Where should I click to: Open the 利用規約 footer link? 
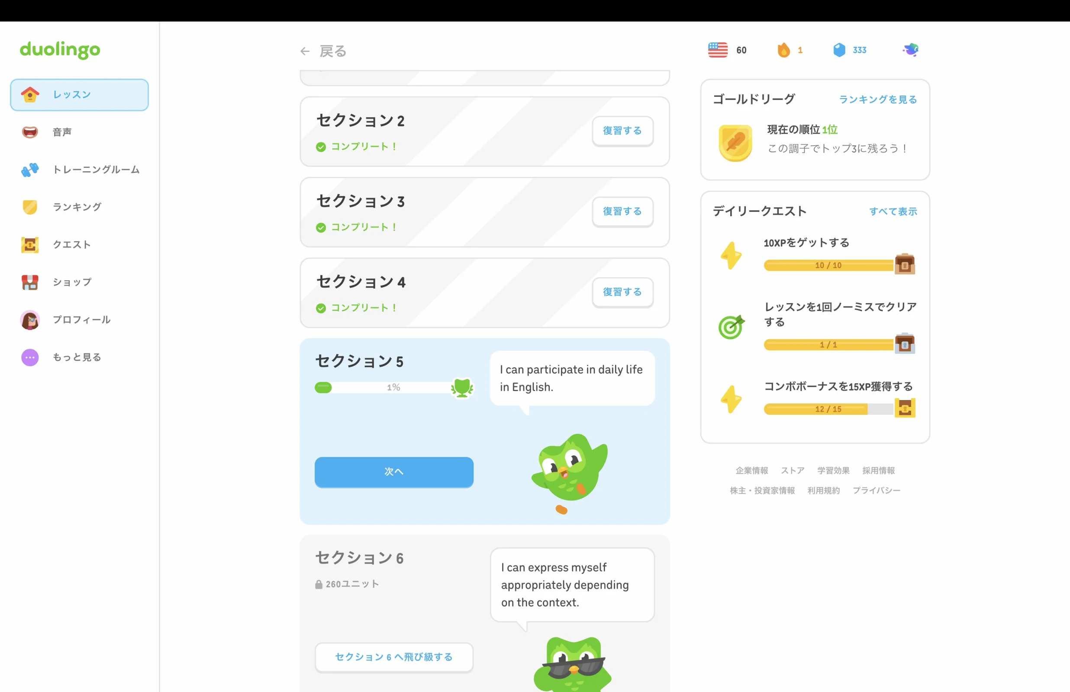point(824,491)
